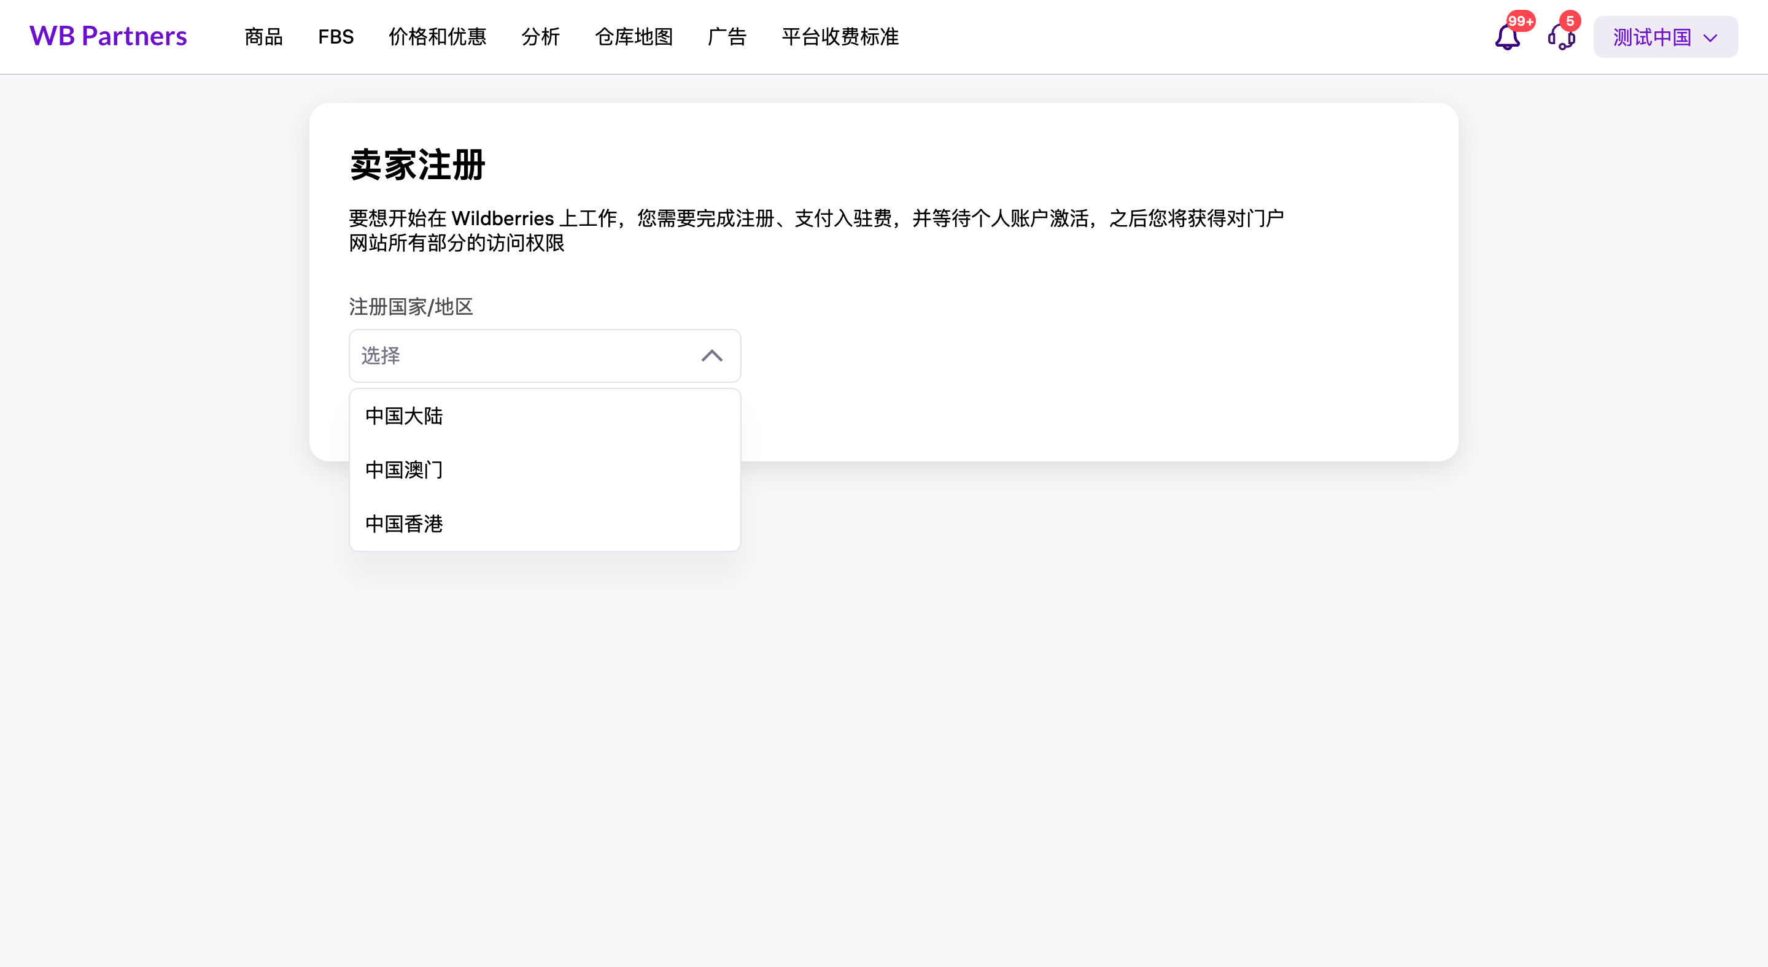Click the 选择 country input field

coord(522,356)
